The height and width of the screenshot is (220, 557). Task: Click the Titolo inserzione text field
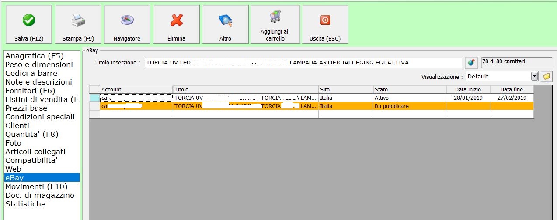tap(303, 63)
